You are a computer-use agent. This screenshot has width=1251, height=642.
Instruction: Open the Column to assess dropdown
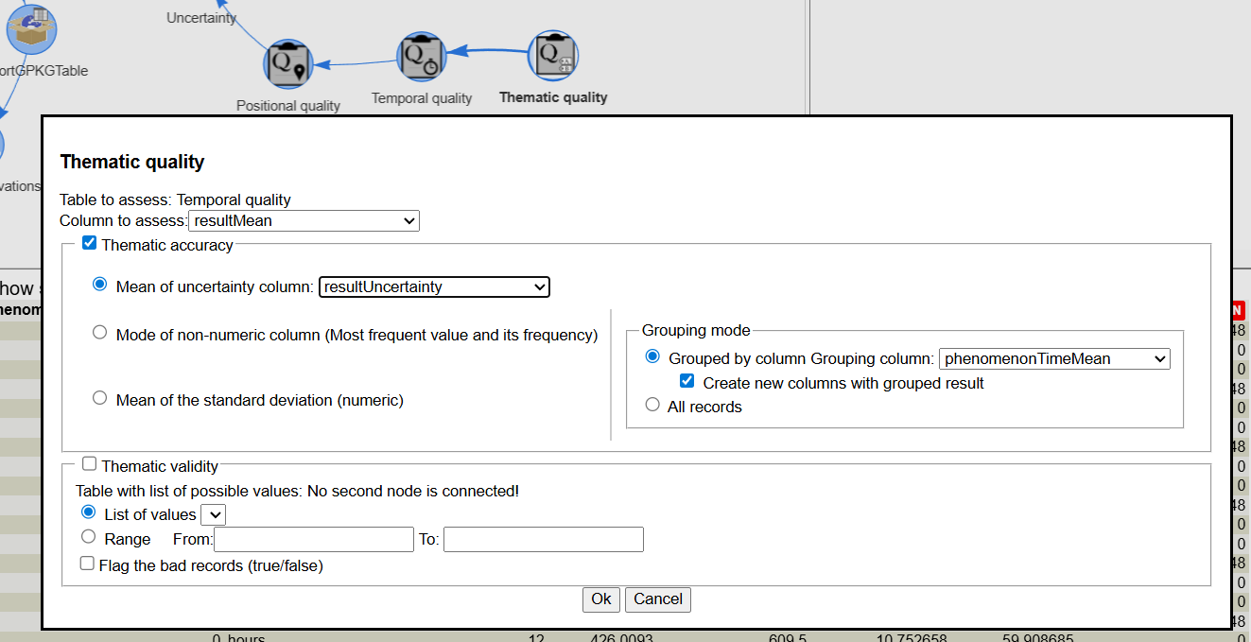click(x=304, y=220)
